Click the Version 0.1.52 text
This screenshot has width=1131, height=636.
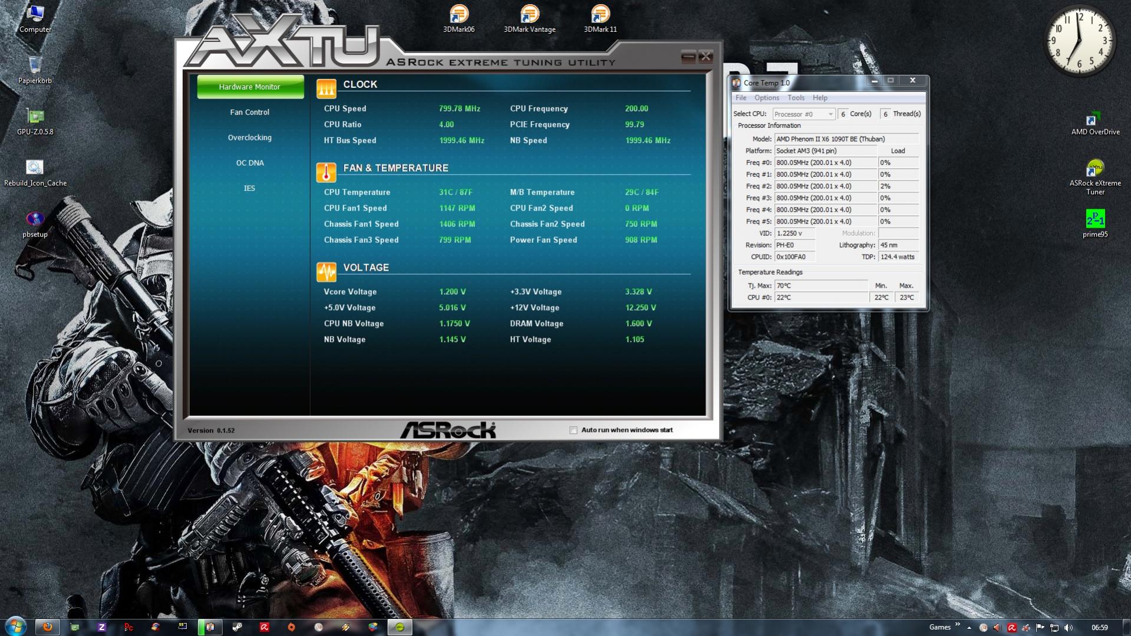tap(211, 430)
